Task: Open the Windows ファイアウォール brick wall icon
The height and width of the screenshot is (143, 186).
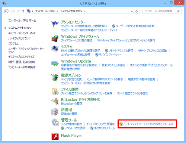Action: 55,38
